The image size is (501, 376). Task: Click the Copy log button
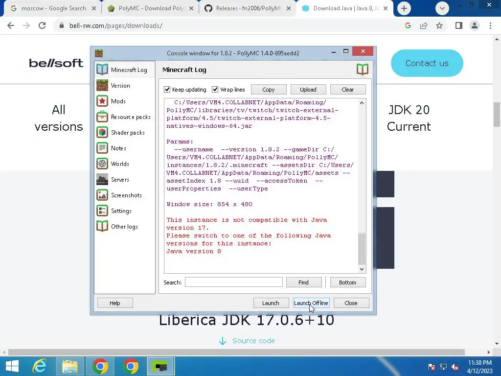pyautogui.click(x=269, y=90)
